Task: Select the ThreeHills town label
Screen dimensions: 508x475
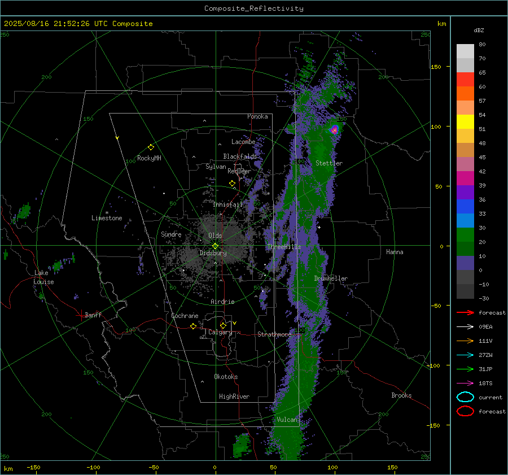Action: (284, 247)
